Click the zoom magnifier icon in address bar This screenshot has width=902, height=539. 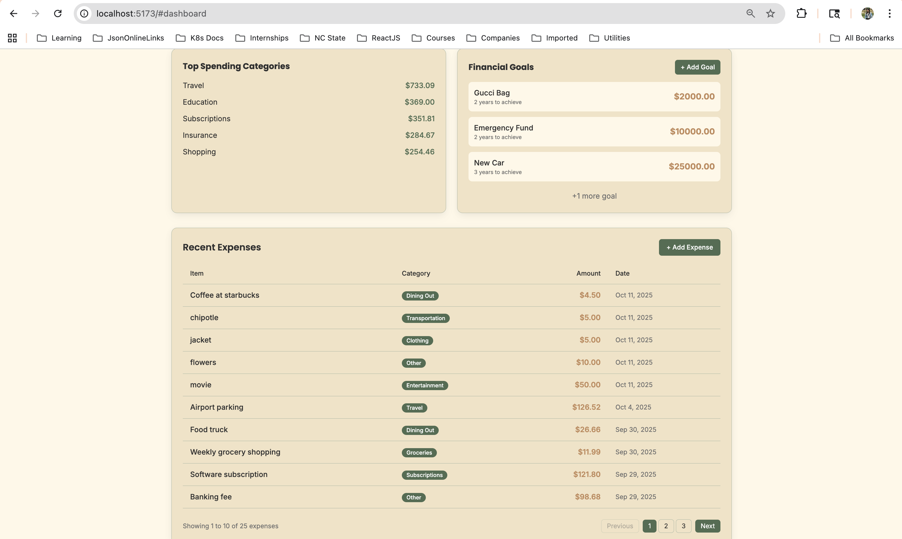[x=751, y=14]
